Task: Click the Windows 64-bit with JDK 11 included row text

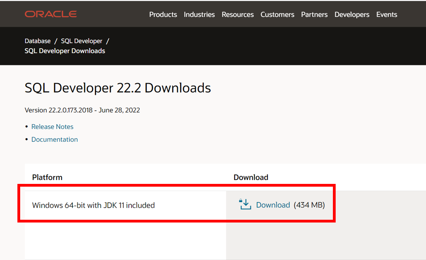Action: pos(93,205)
